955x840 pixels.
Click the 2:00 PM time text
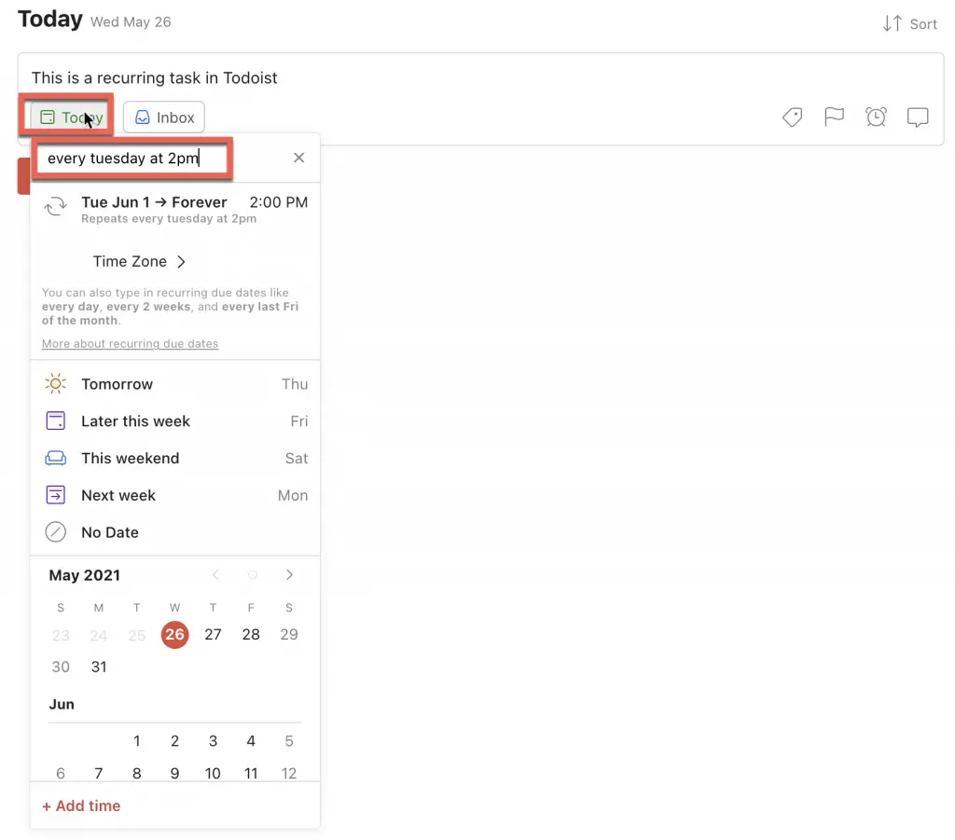click(x=278, y=202)
